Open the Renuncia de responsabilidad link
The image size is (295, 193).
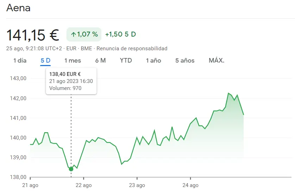132,49
